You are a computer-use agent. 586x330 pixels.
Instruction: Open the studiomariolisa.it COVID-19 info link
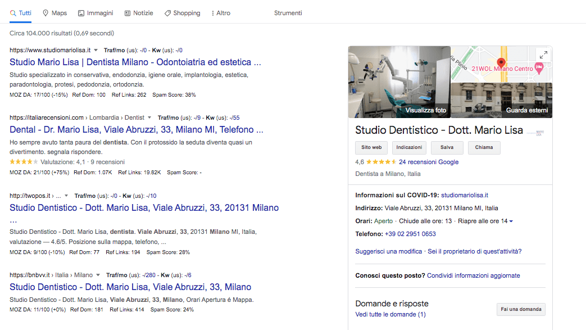pos(465,195)
